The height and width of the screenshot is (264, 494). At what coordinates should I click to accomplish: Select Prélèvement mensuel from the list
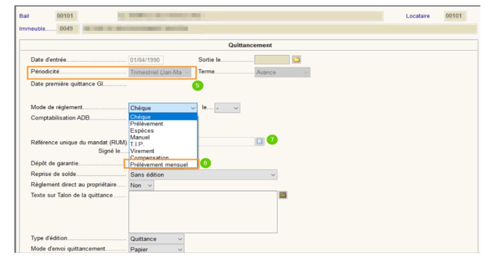tap(159, 165)
